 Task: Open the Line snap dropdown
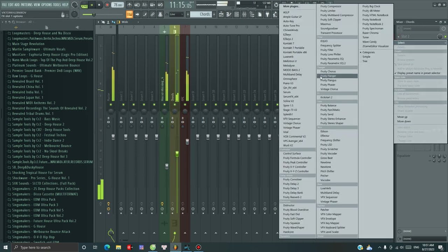coord(176,14)
